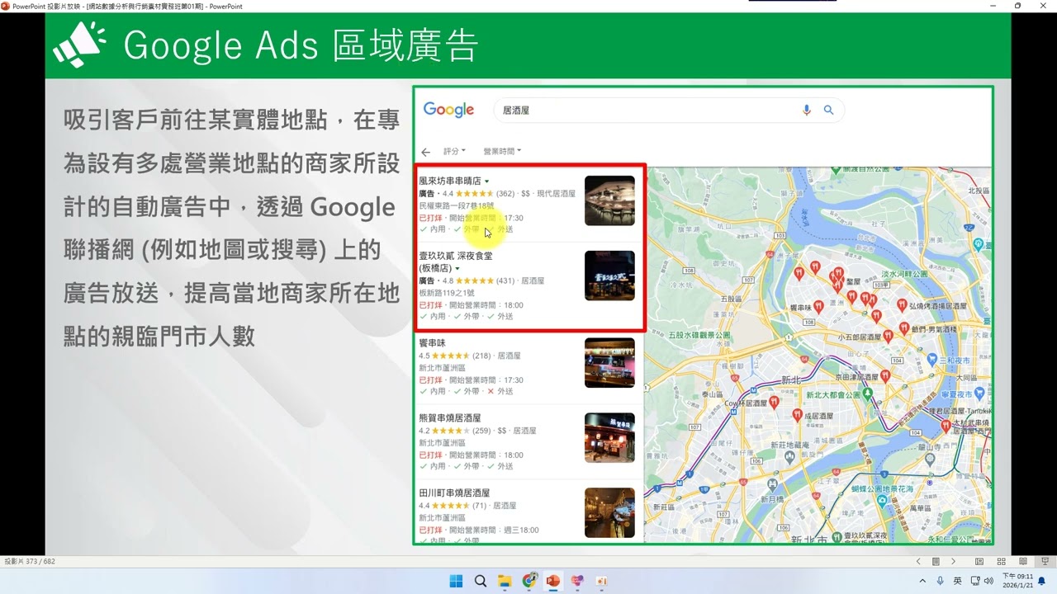Open the 評分 filter dropdown
1057x594 pixels.
[454, 151]
